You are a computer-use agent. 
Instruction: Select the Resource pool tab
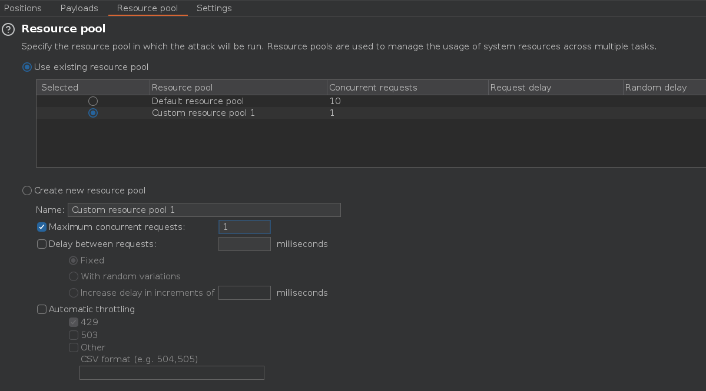click(147, 8)
